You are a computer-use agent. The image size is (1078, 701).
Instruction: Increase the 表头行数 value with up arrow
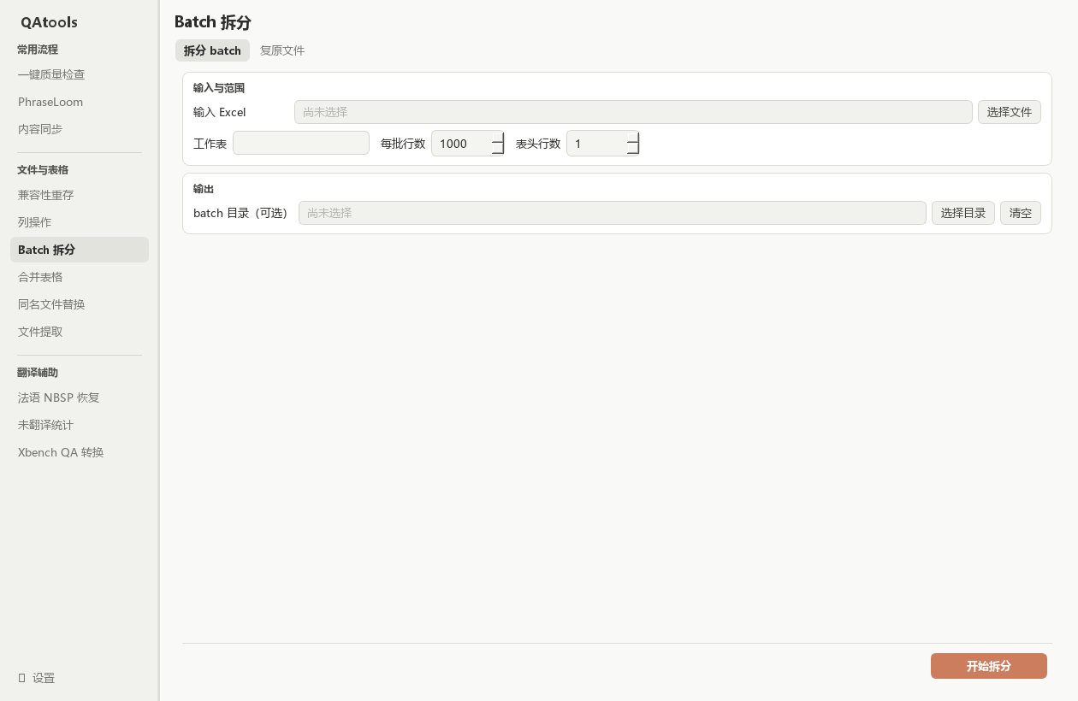[632, 138]
